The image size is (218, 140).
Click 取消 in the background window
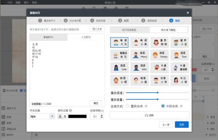[x=206, y=79]
